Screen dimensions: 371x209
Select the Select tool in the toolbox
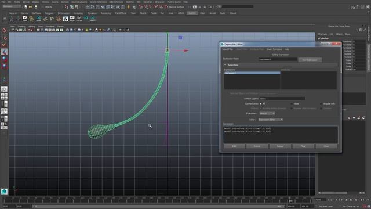click(x=4, y=30)
